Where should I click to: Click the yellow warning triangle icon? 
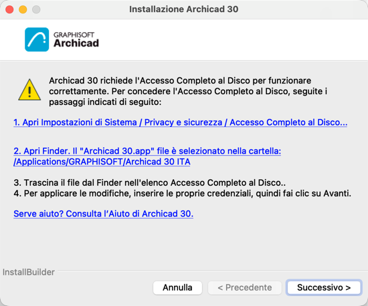point(29,90)
